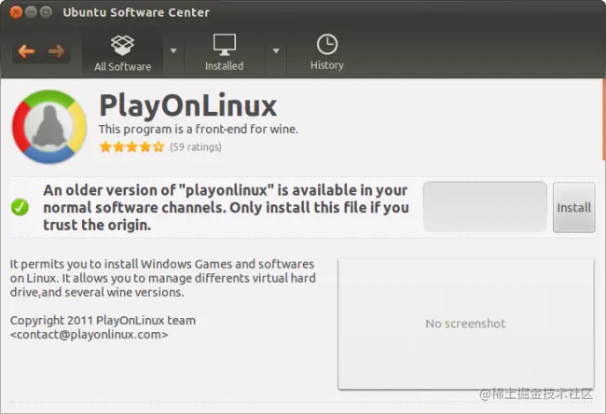The height and width of the screenshot is (414, 606).
Task: Expand the Installed dropdown arrow
Action: (x=276, y=50)
